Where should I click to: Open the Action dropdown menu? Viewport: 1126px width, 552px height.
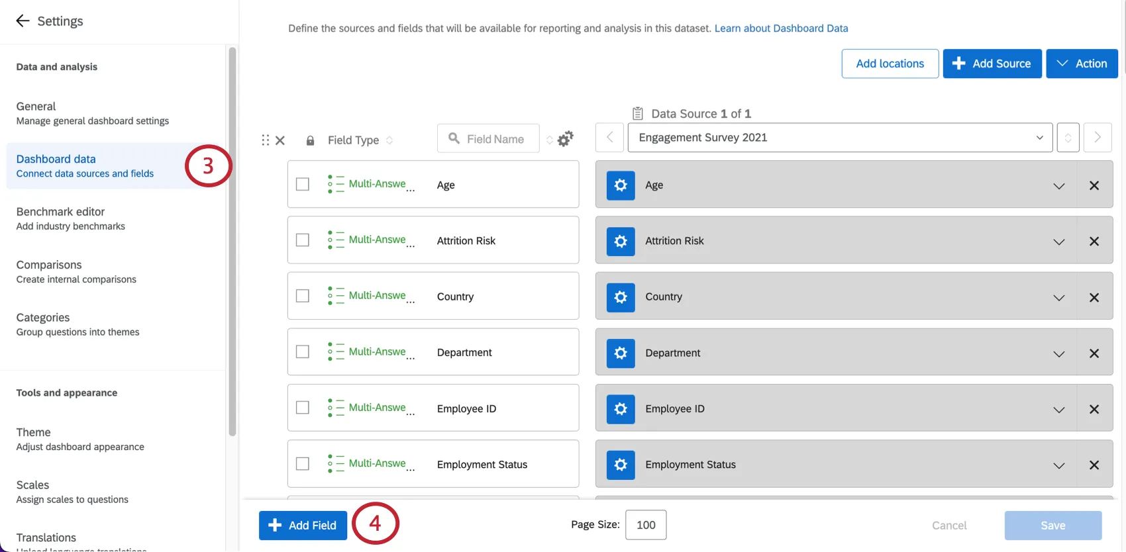1082,64
